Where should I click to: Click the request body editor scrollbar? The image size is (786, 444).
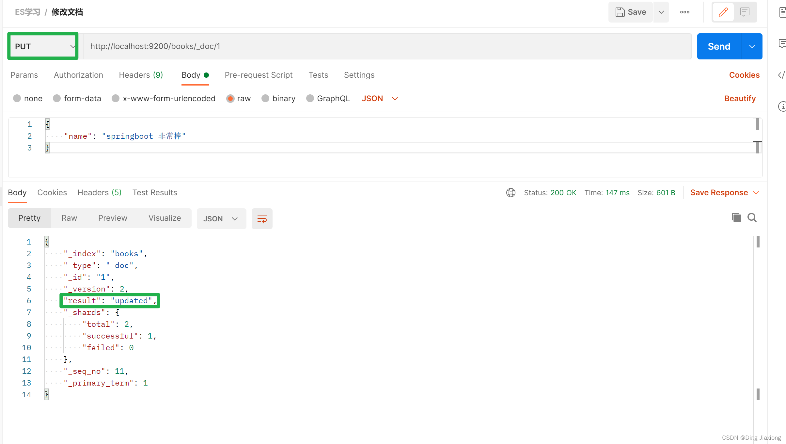(x=757, y=148)
